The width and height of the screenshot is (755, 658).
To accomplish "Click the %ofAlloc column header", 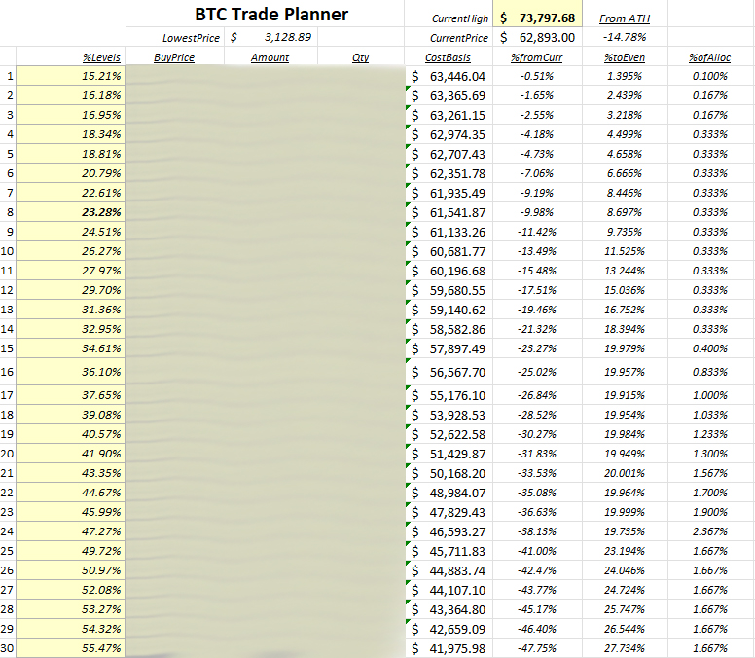I will 709,57.
